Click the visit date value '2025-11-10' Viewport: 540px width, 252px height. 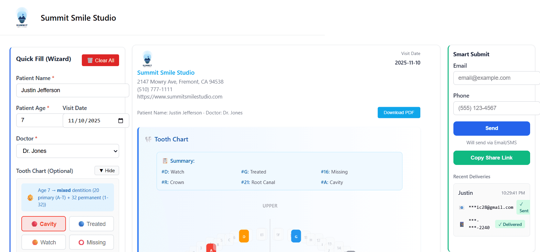coord(408,63)
